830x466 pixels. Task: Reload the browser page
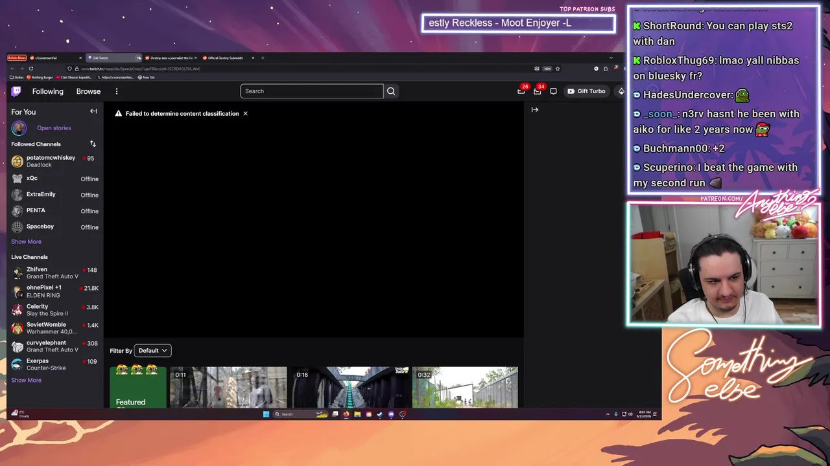[30, 69]
